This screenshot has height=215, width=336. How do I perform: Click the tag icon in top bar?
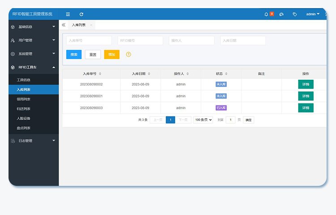294,14
